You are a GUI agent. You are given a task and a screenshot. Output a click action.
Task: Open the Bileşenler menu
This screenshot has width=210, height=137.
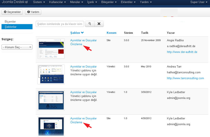click(x=109, y=2)
